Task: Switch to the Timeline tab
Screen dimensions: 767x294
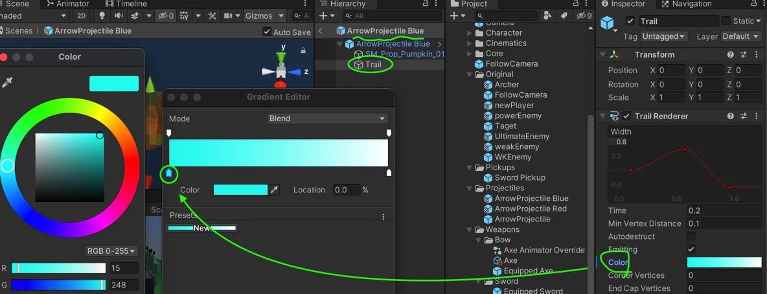Action: point(126,4)
